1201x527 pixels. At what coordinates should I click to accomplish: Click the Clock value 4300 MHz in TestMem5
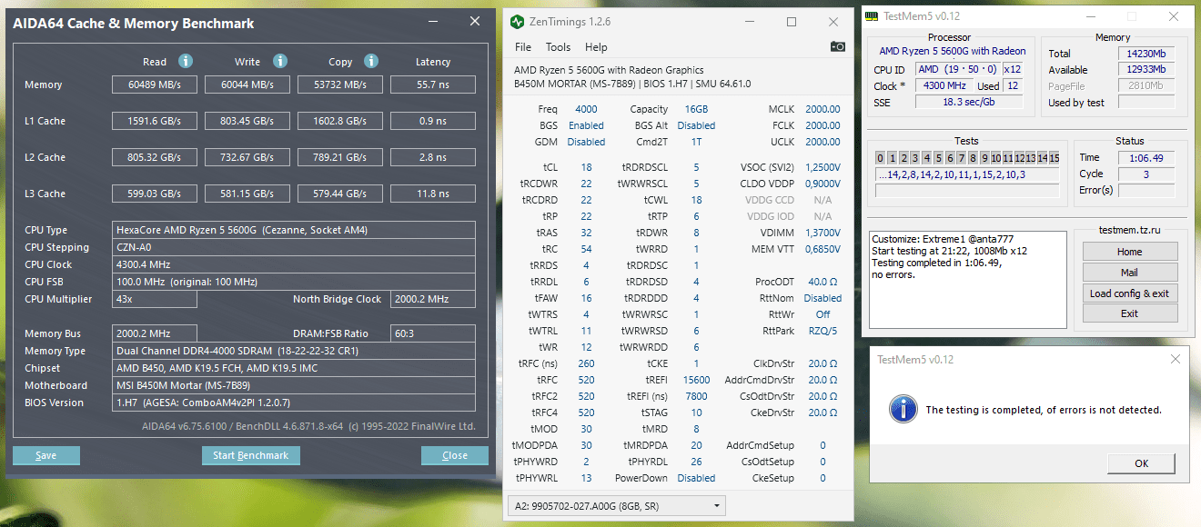(x=945, y=85)
